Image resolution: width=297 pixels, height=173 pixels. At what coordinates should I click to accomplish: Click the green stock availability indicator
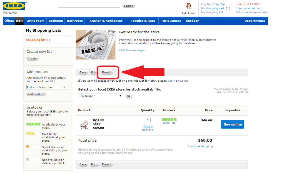(x=169, y=119)
